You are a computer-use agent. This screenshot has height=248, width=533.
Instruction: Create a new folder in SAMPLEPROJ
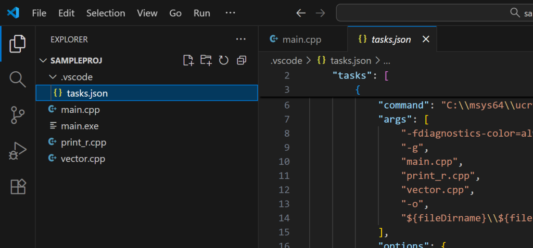pos(206,60)
